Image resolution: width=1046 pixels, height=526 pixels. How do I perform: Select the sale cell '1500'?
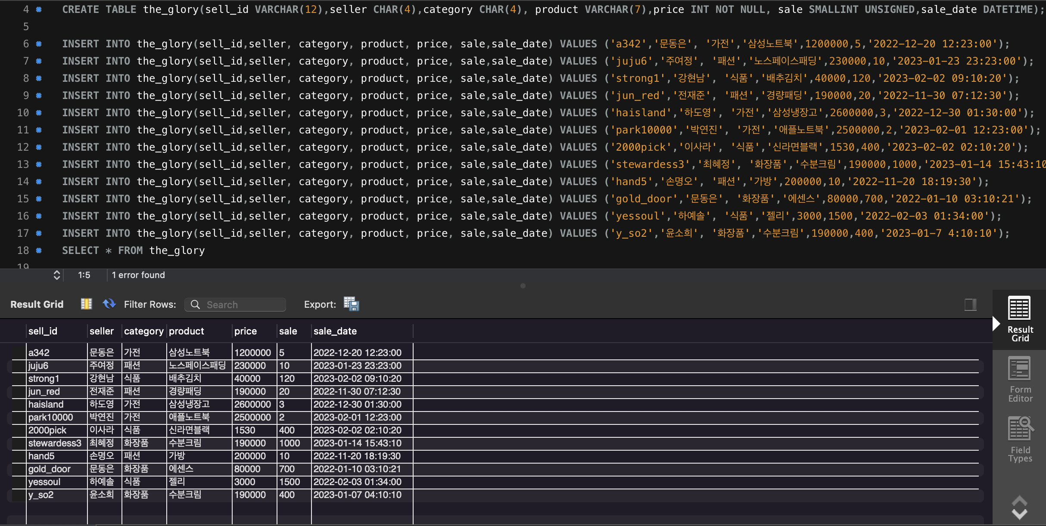(x=294, y=482)
